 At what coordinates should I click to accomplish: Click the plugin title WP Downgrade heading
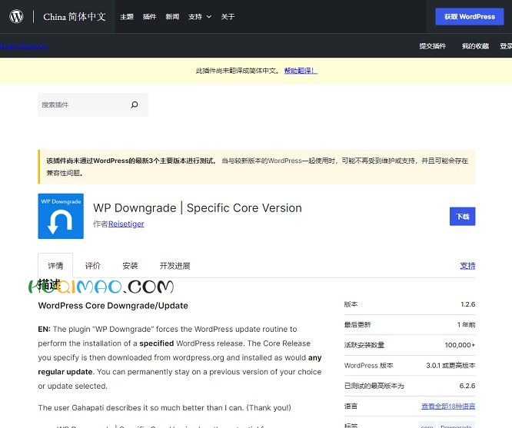click(x=198, y=208)
